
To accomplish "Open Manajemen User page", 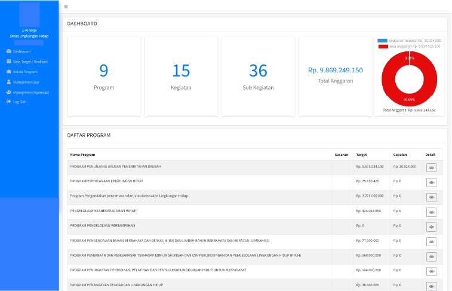I will 26,82.
